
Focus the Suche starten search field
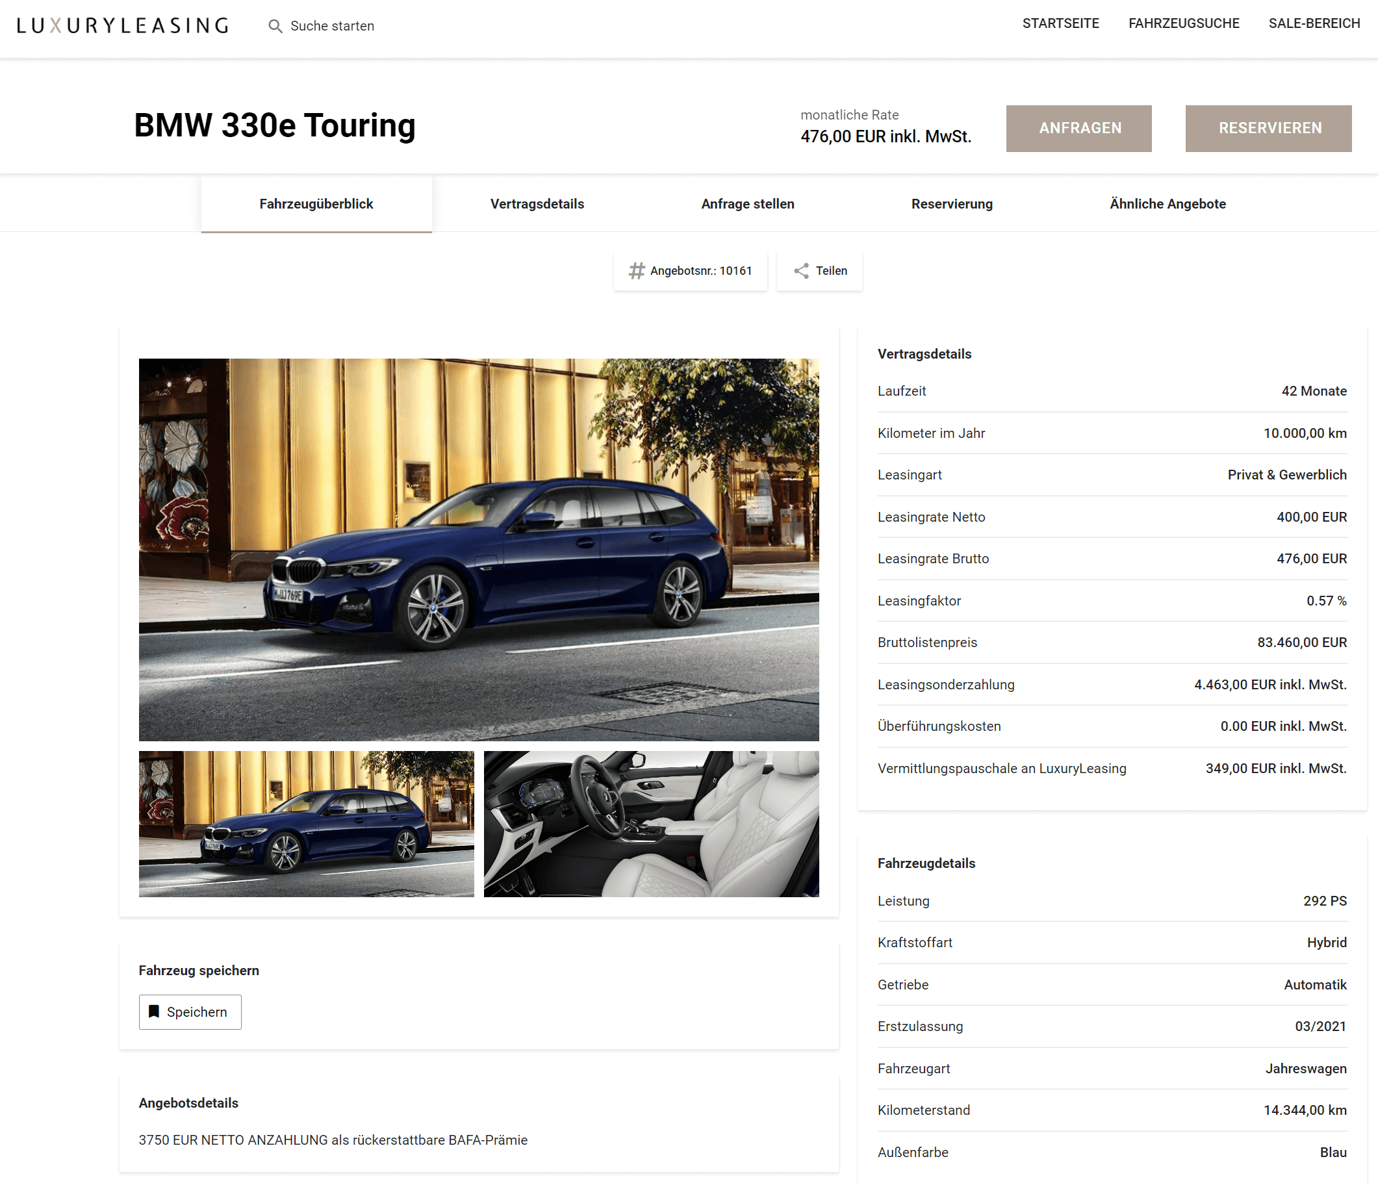(332, 26)
